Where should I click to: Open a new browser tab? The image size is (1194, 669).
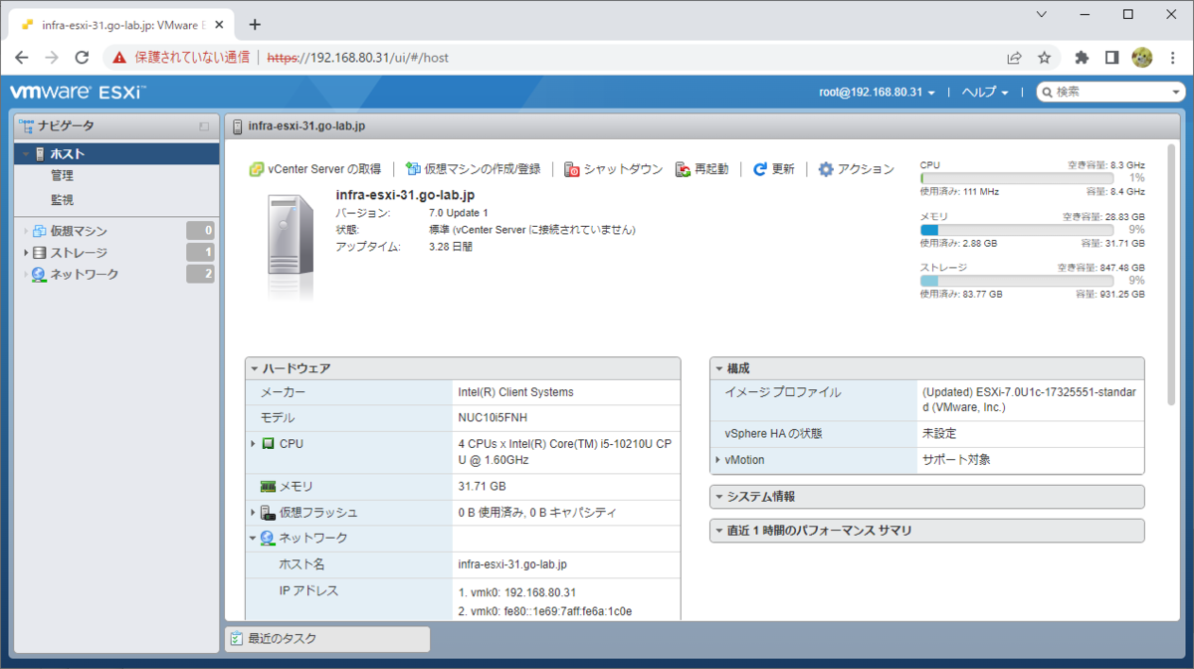coord(255,24)
